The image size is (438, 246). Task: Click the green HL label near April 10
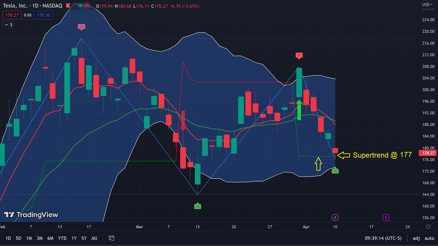335,170
